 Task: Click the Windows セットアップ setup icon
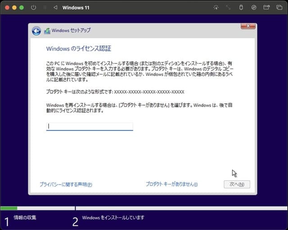[x=47, y=31]
